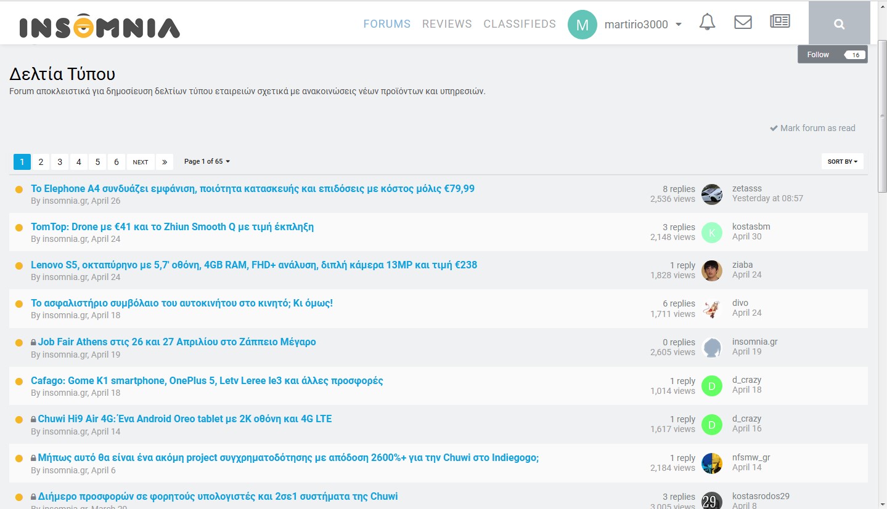Image resolution: width=887 pixels, height=509 pixels.
Task: Click the unread dot beside Elephone A4 topic
Action: pyautogui.click(x=19, y=190)
